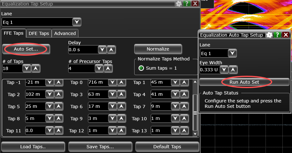
Task: Click the Tap 3 field showing 63 m
Action: point(98,94)
